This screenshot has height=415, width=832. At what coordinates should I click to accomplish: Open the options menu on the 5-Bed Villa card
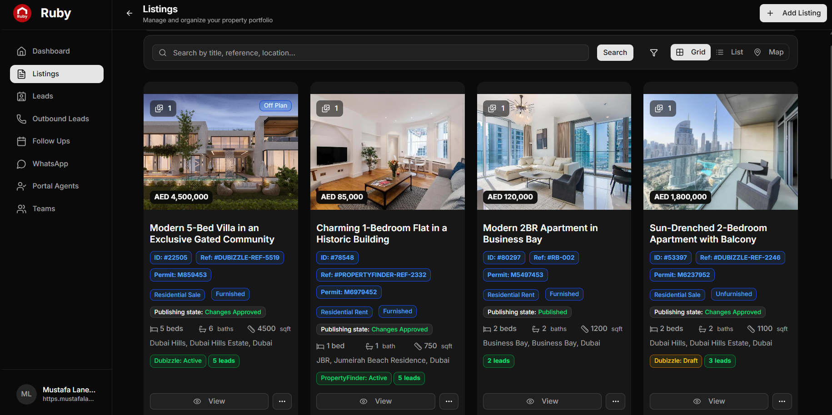(x=282, y=401)
